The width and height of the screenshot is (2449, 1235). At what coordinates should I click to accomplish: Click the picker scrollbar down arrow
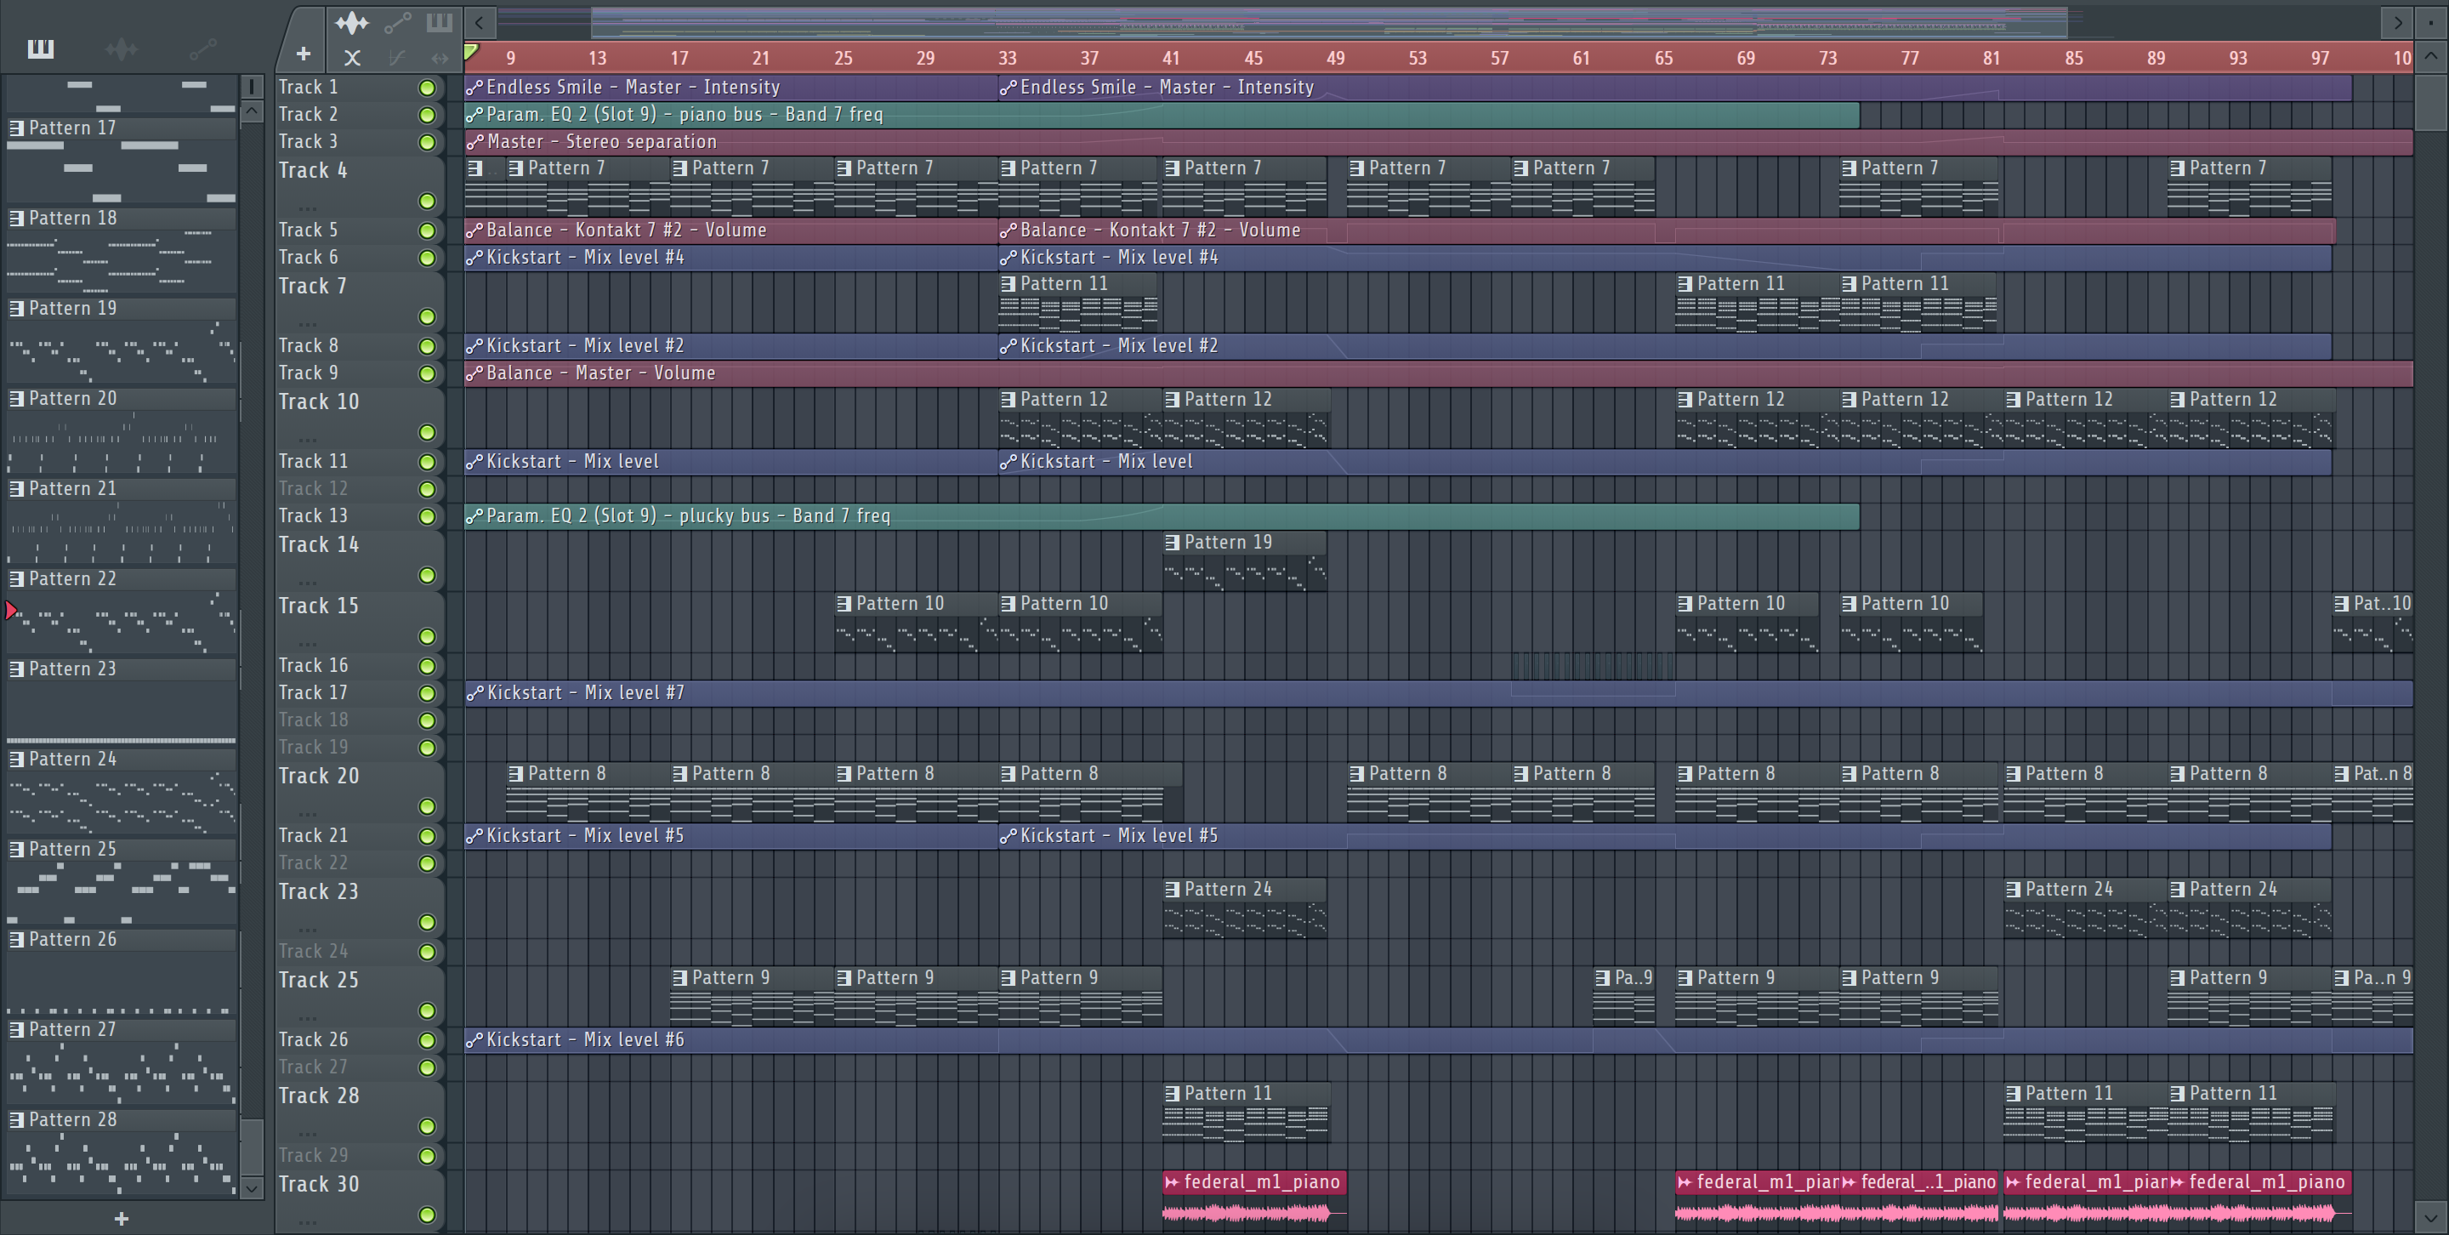[x=252, y=1187]
